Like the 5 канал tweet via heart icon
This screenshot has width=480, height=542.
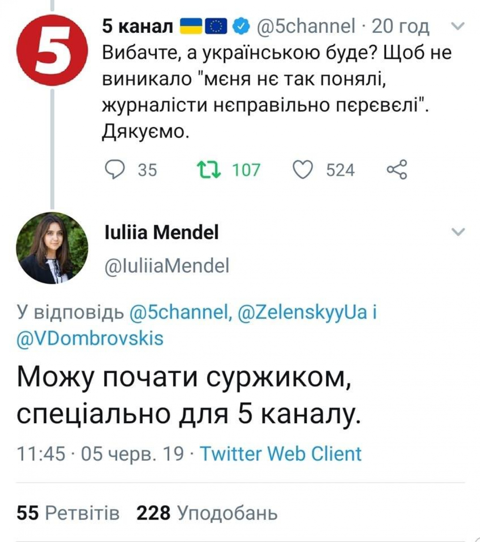(x=303, y=169)
